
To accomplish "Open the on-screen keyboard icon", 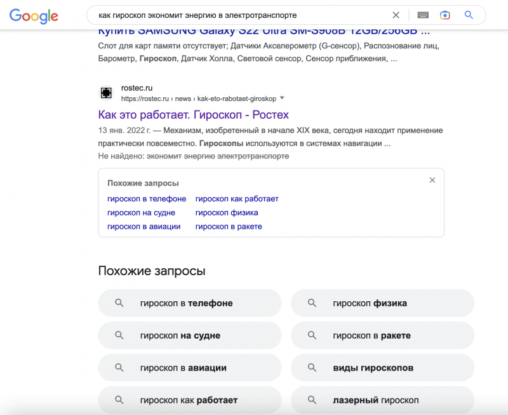I will [x=423, y=15].
